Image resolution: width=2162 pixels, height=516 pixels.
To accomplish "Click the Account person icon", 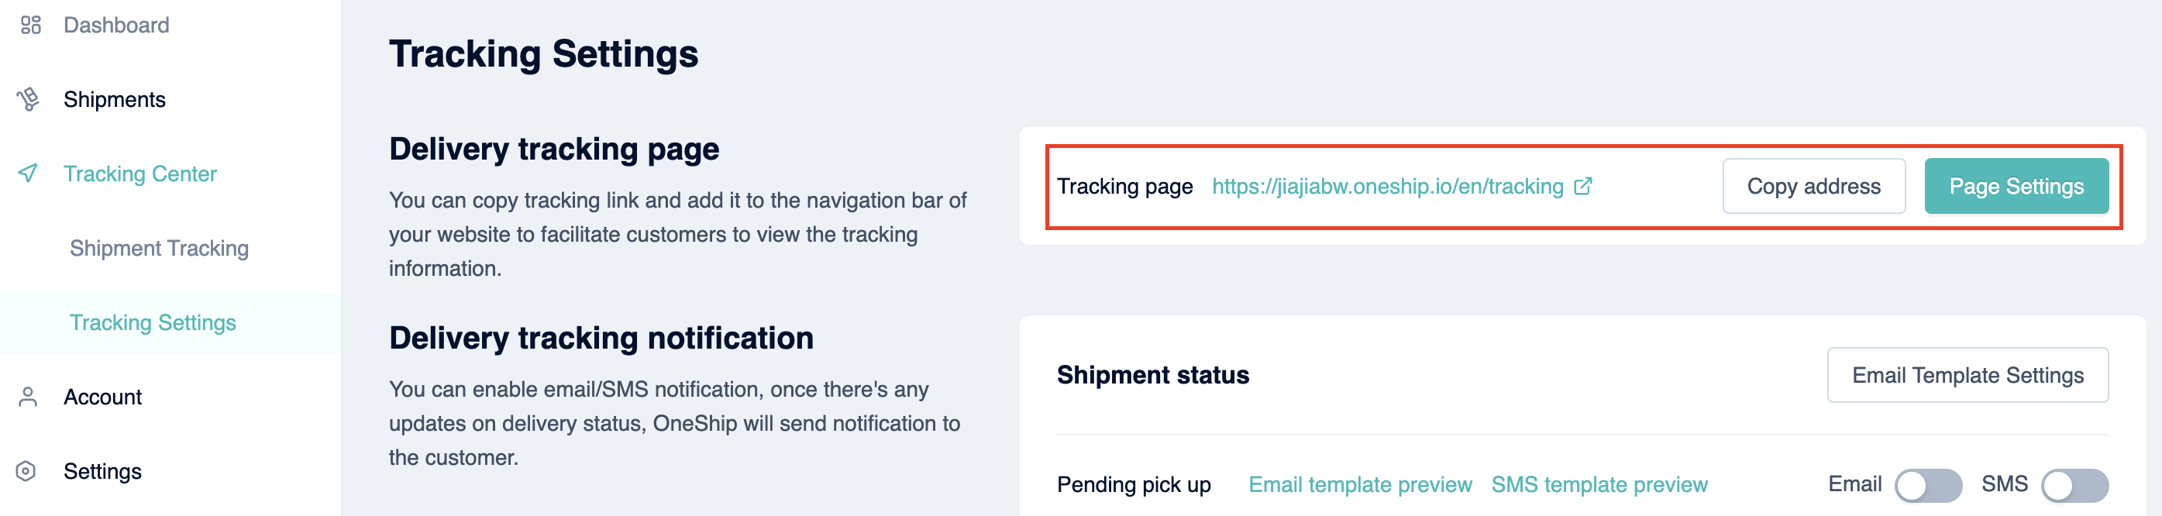I will (28, 397).
